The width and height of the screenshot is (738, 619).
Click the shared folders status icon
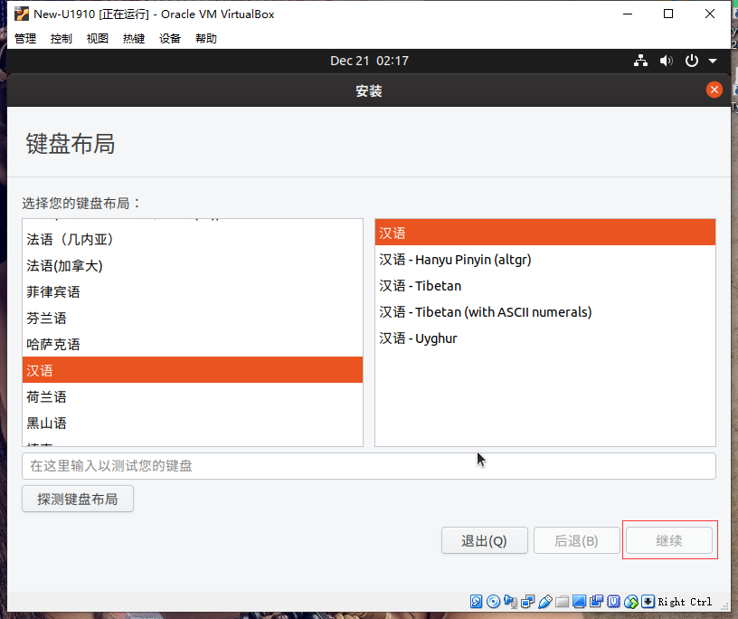(x=562, y=602)
